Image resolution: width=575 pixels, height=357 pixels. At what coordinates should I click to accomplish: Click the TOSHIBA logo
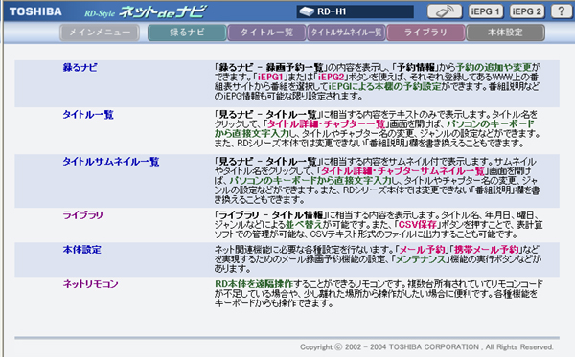[x=35, y=11]
